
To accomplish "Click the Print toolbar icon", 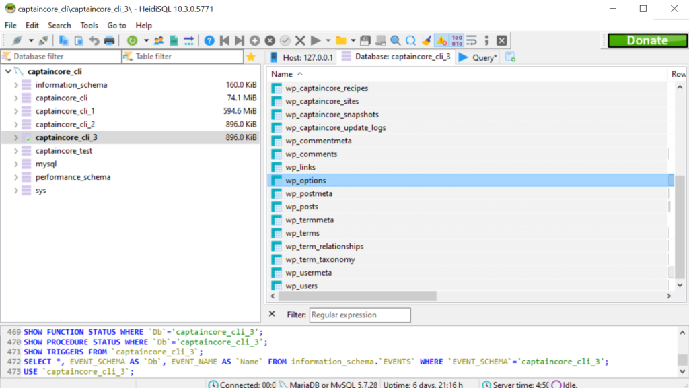I will tap(108, 41).
